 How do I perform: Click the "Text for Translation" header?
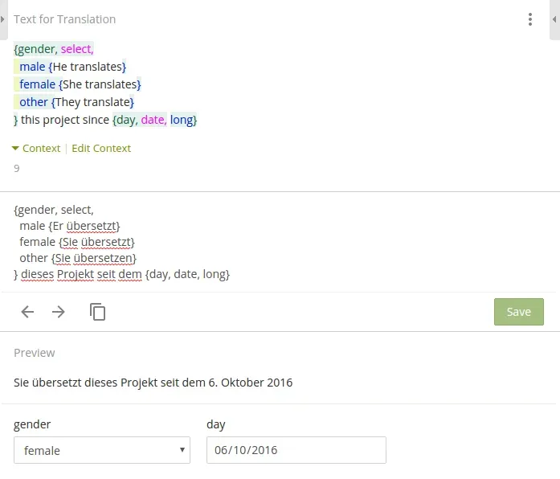64,19
